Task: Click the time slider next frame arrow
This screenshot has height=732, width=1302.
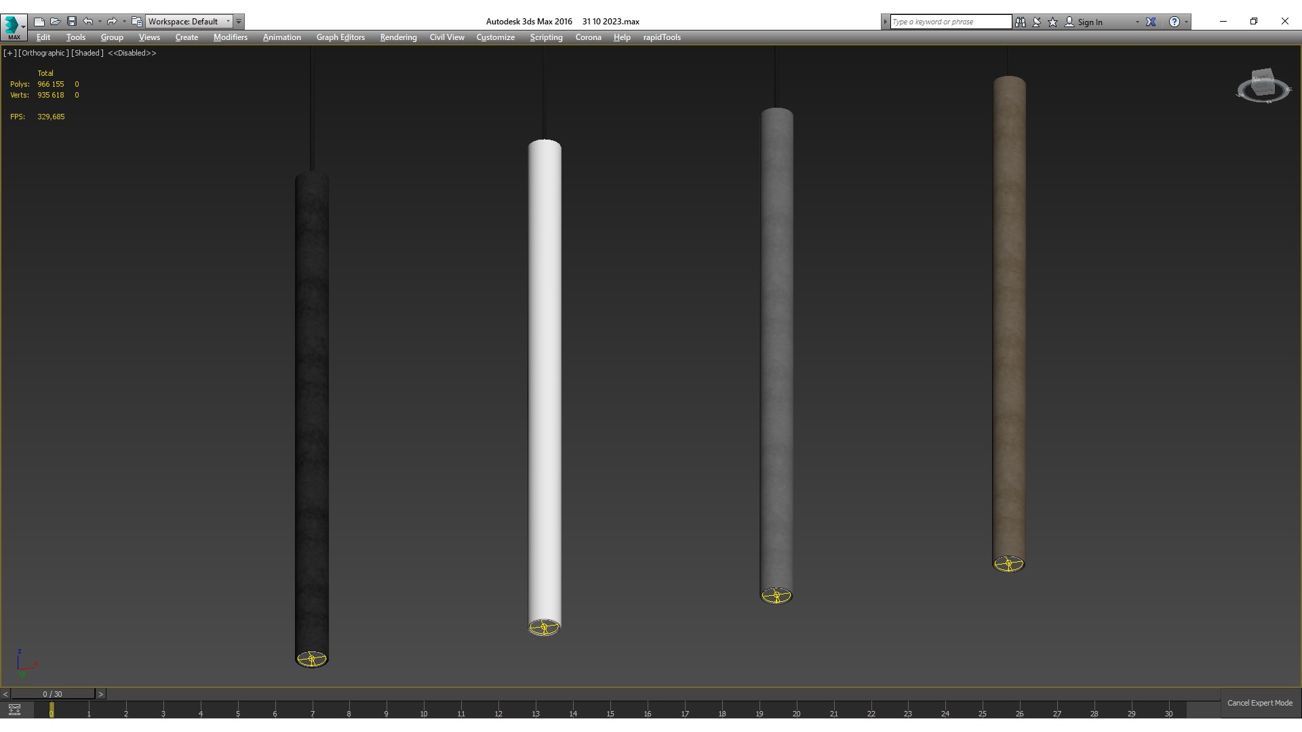Action: coord(100,694)
